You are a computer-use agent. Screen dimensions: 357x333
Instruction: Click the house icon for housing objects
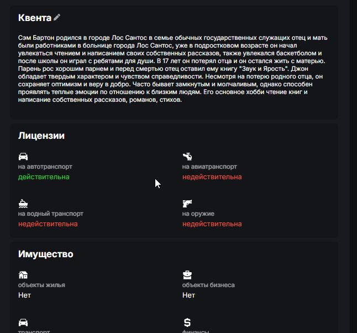point(23,275)
